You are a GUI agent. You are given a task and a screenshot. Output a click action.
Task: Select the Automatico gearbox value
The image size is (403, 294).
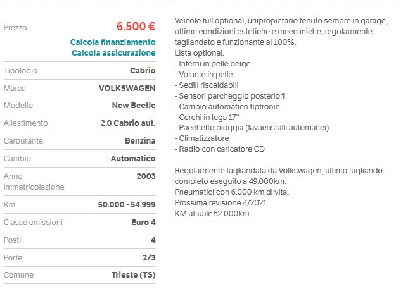point(133,158)
